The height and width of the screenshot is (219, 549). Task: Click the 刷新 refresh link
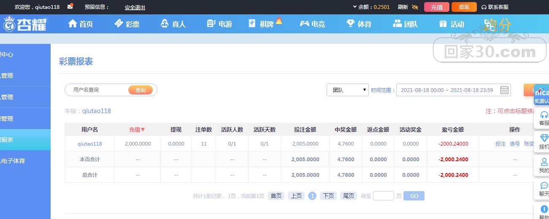[x=403, y=7]
